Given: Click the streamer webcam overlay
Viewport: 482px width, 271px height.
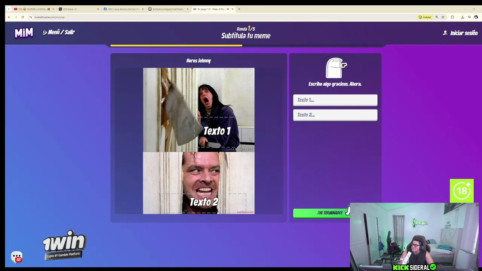Looking at the screenshot, I should 414,236.
